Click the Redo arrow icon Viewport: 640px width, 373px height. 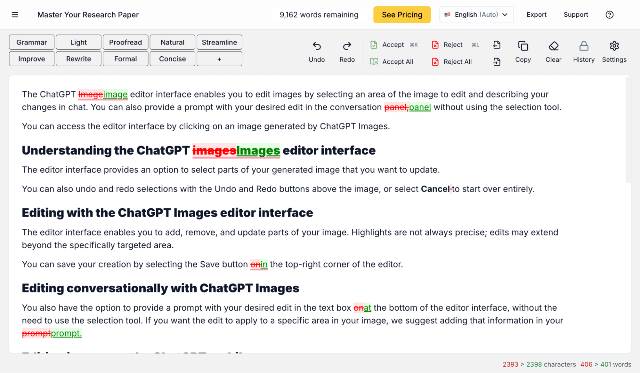(347, 46)
